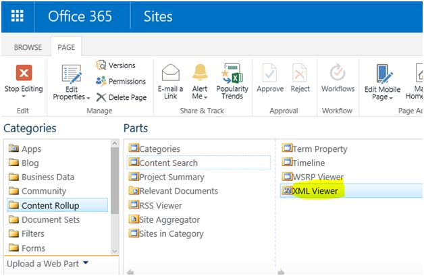Expand Alert Me dropdown arrow
Viewport: 424px width, 276px height.
pos(205,97)
